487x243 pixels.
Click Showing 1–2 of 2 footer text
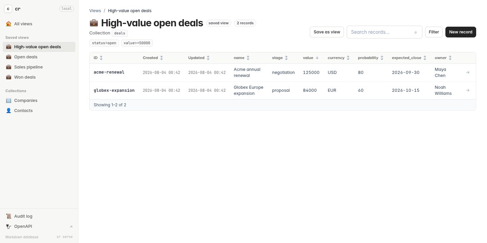pos(110,105)
